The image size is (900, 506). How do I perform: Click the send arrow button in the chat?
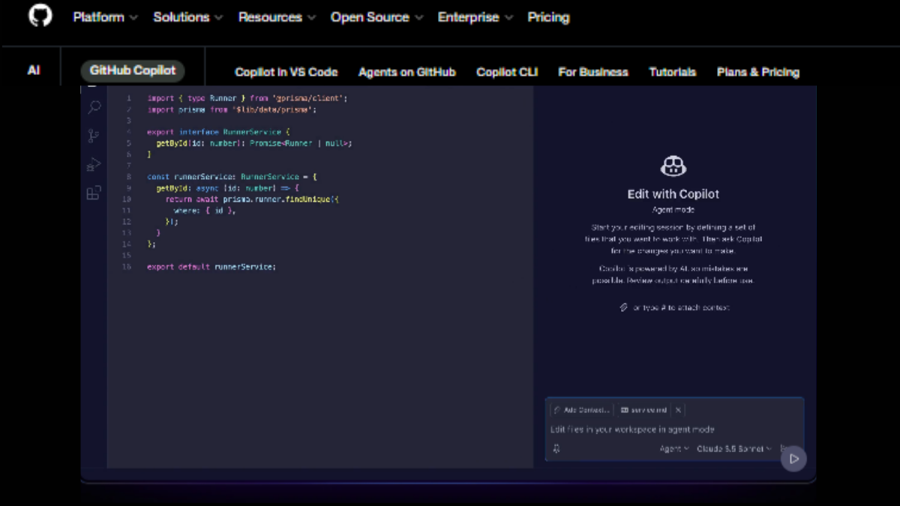coord(793,459)
